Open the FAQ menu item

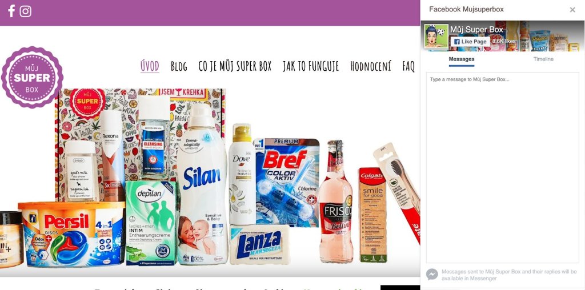408,66
